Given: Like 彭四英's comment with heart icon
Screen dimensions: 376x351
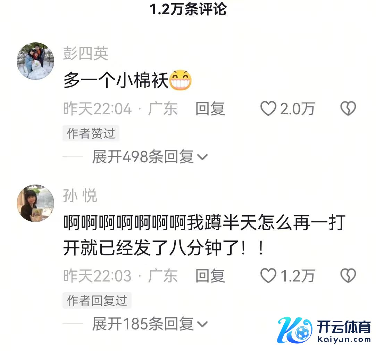Looking at the screenshot, I should tap(268, 108).
